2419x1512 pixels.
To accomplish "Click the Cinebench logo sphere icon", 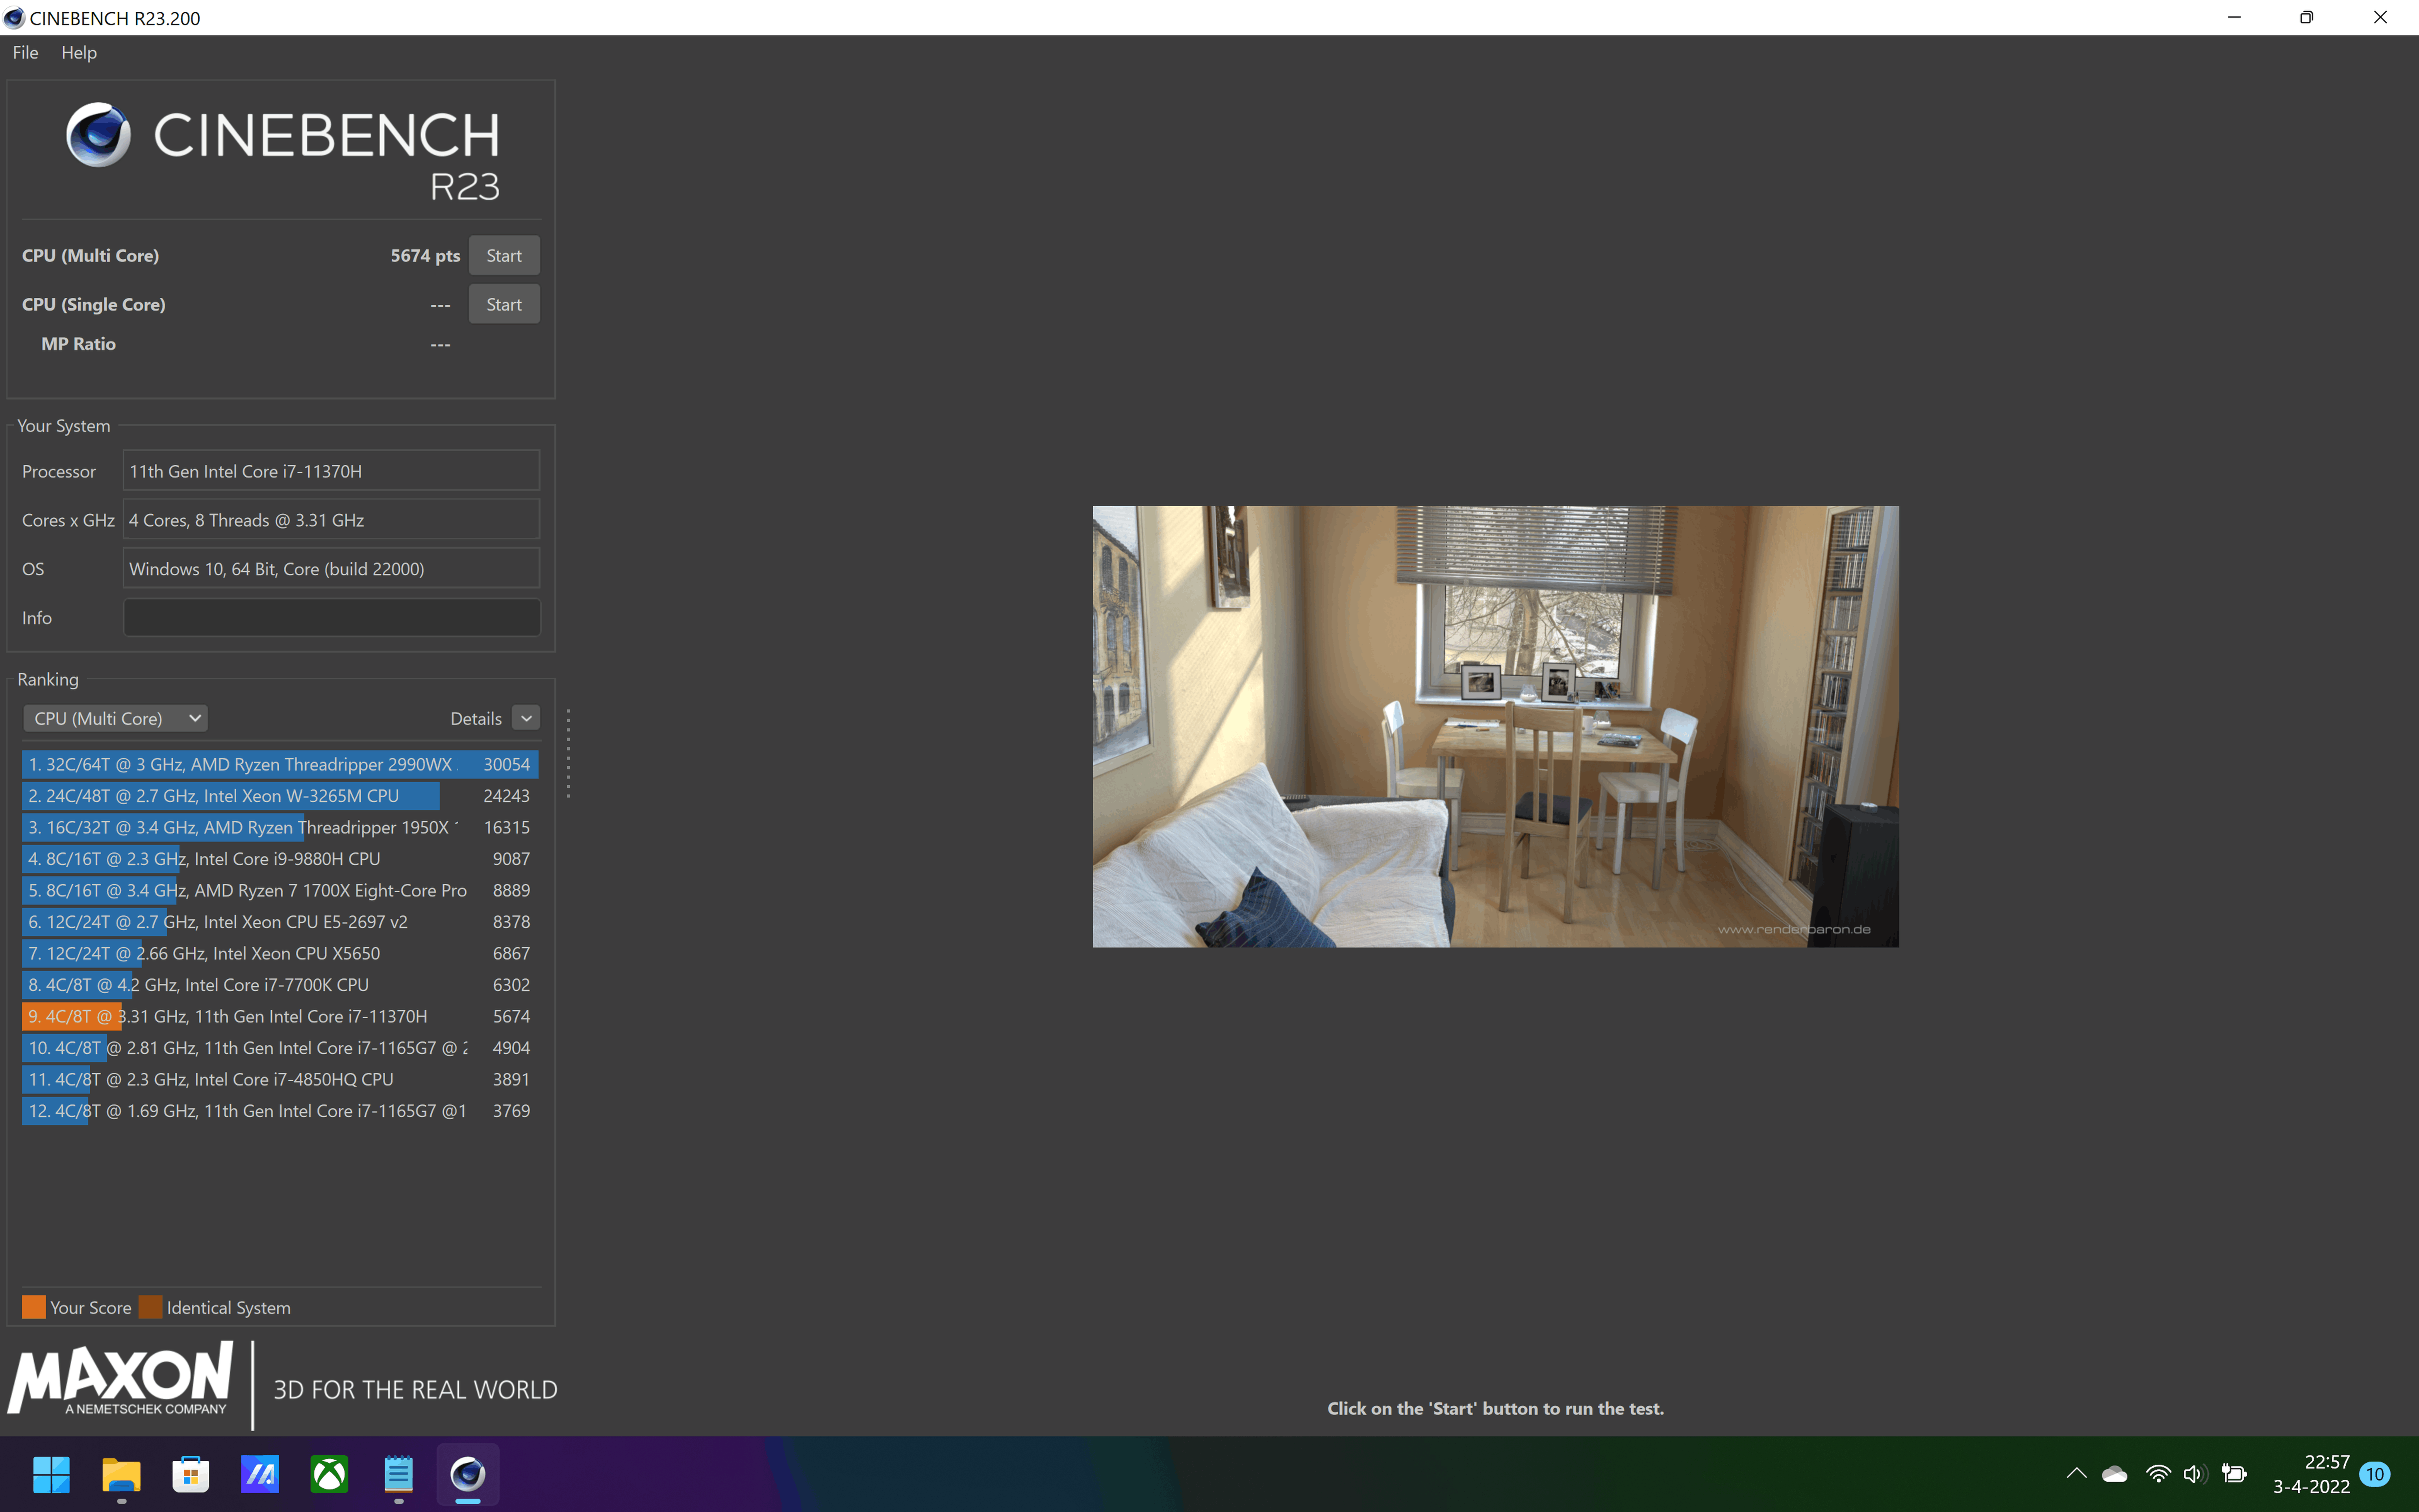I will pyautogui.click(x=98, y=134).
